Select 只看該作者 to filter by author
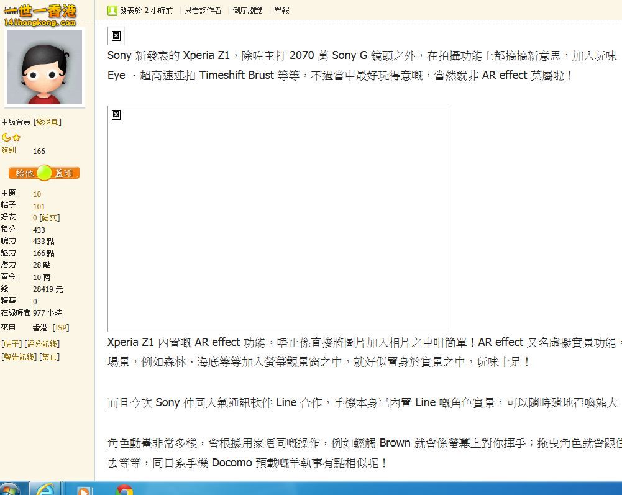 (203, 10)
